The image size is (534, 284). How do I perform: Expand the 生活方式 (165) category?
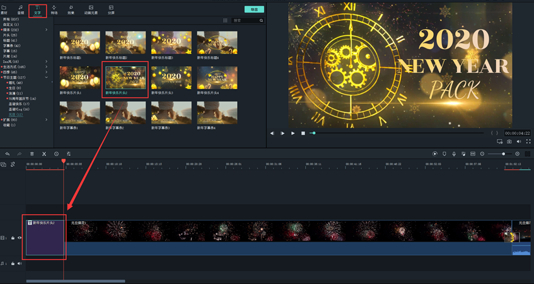tap(46, 67)
